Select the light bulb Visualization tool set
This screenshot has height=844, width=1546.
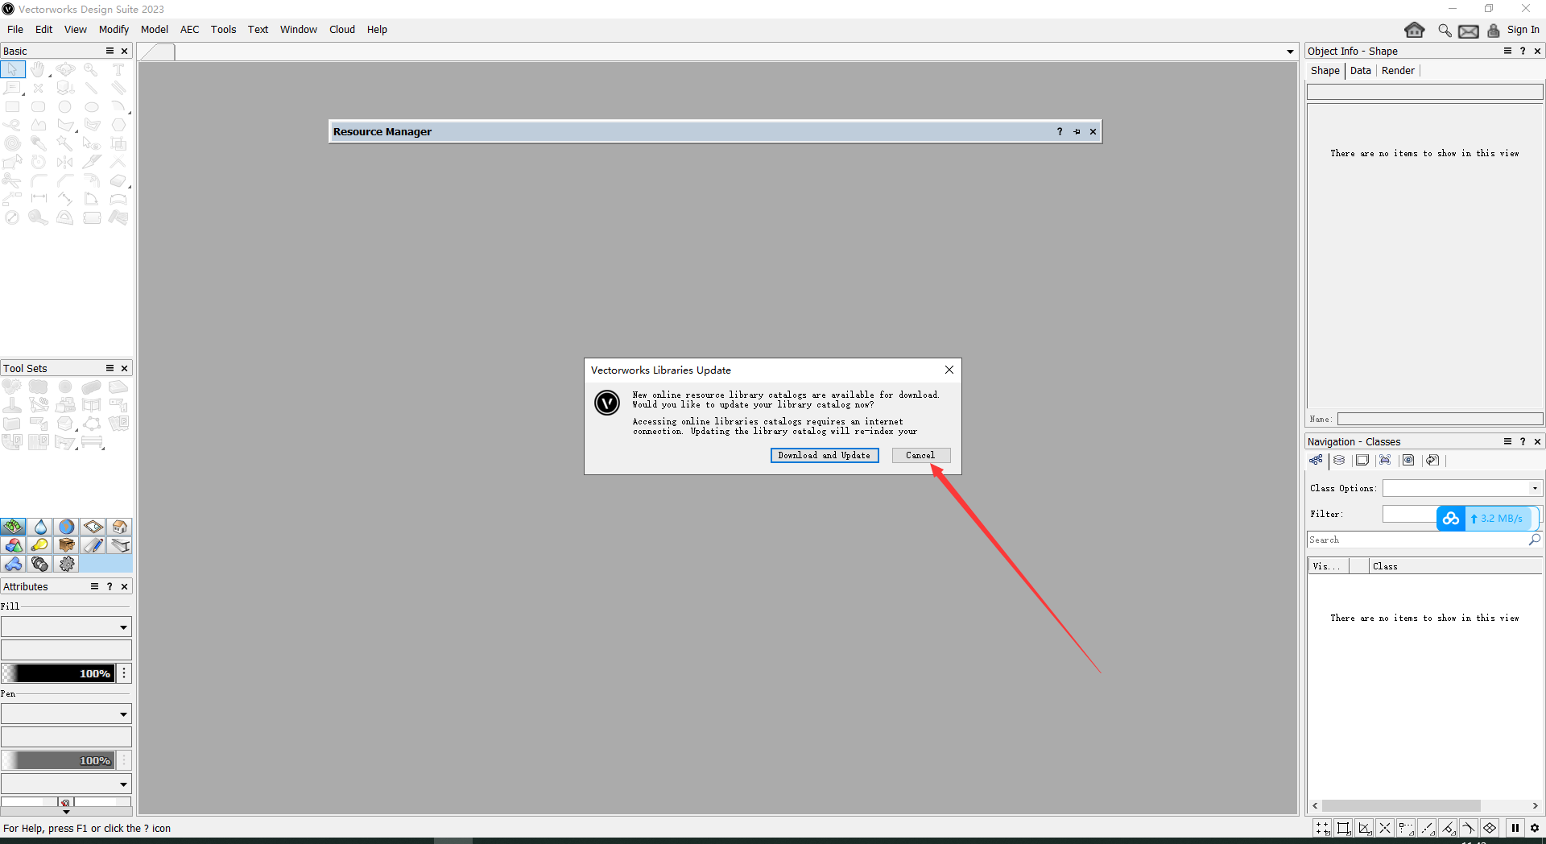[40, 545]
